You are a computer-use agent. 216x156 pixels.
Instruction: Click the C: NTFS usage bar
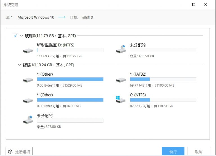(x=163, y=100)
